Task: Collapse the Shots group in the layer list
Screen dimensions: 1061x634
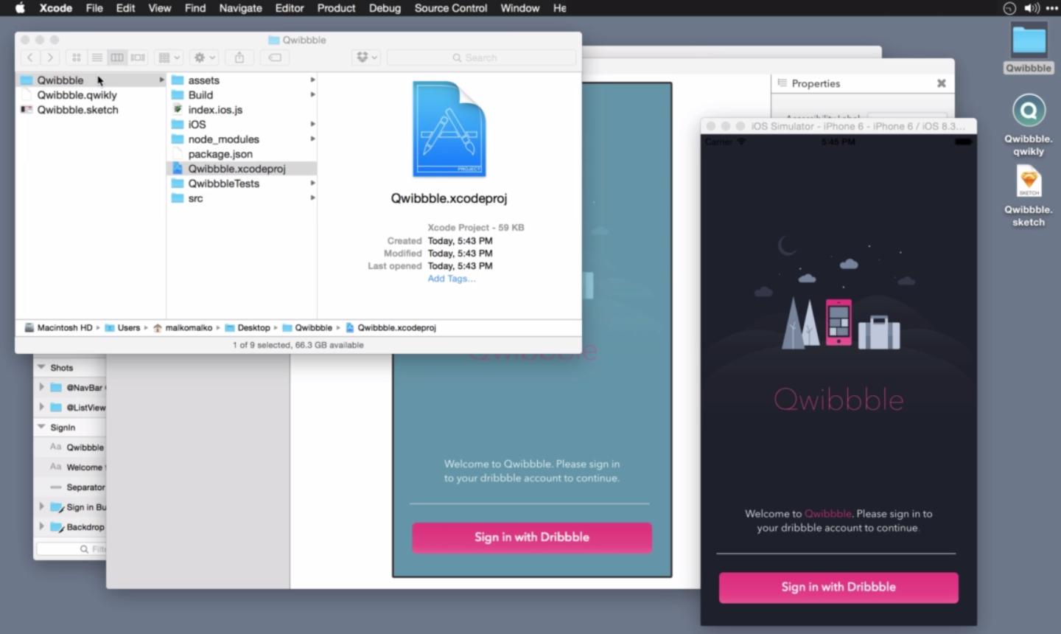Action: point(41,367)
